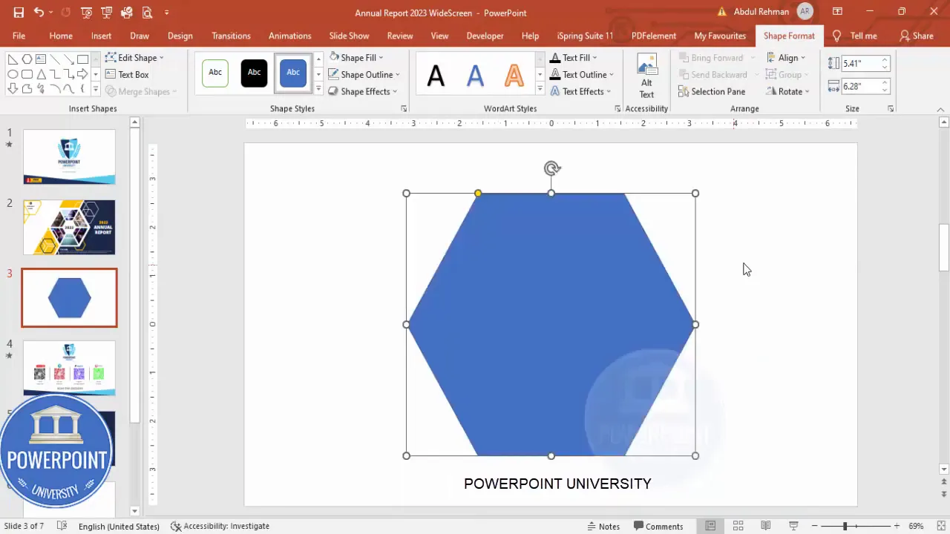This screenshot has height=534, width=950.
Task: Open the File tab
Action: pyautogui.click(x=19, y=36)
